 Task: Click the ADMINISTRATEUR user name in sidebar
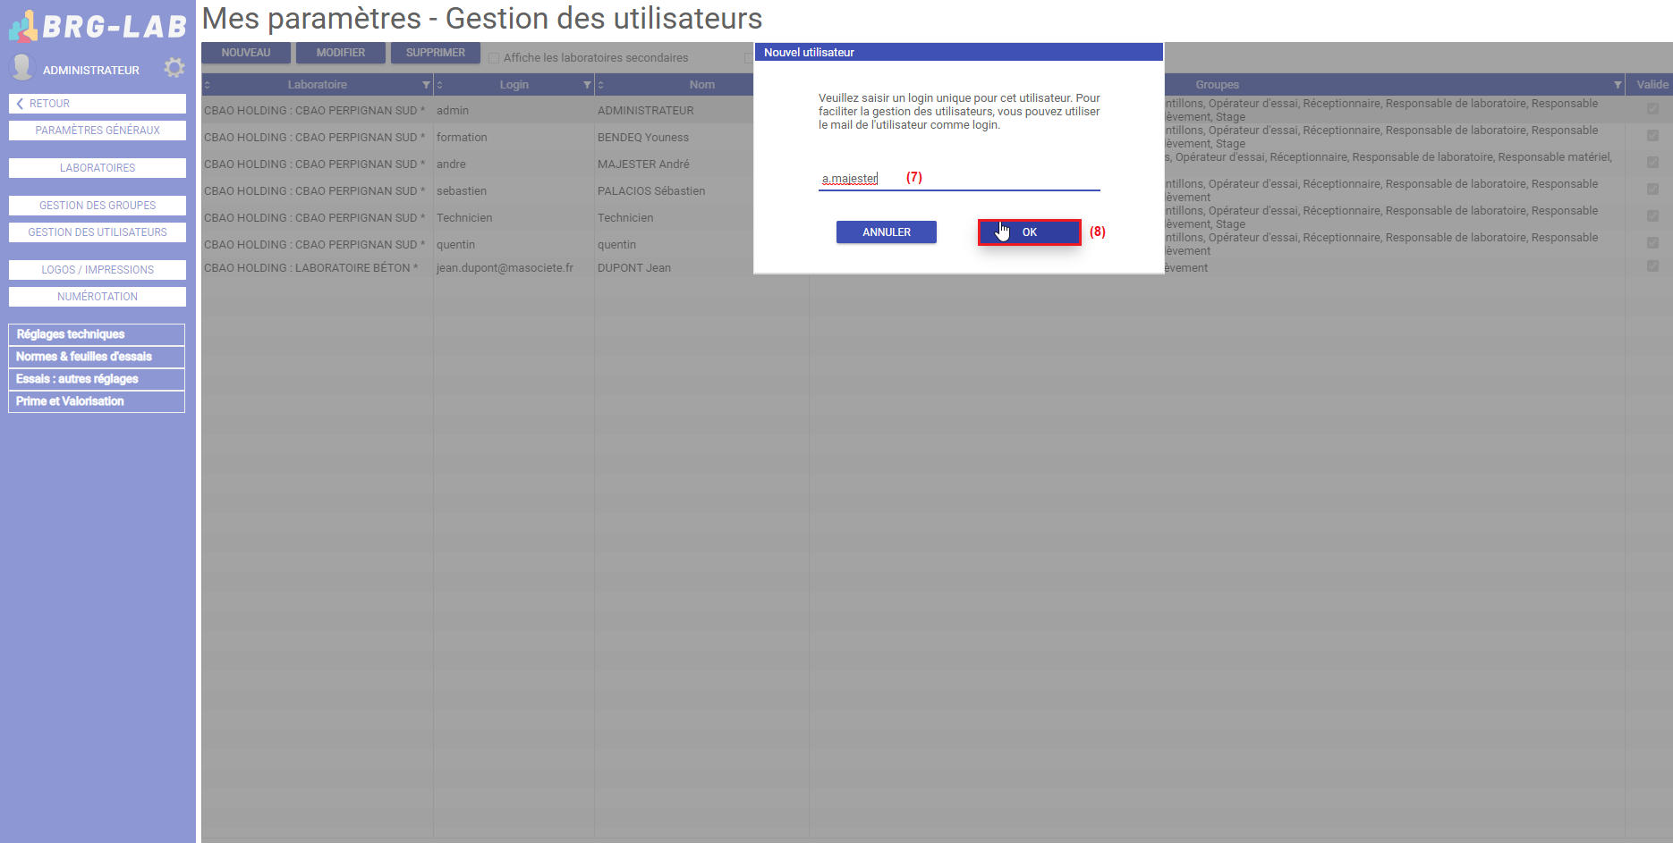coord(91,71)
